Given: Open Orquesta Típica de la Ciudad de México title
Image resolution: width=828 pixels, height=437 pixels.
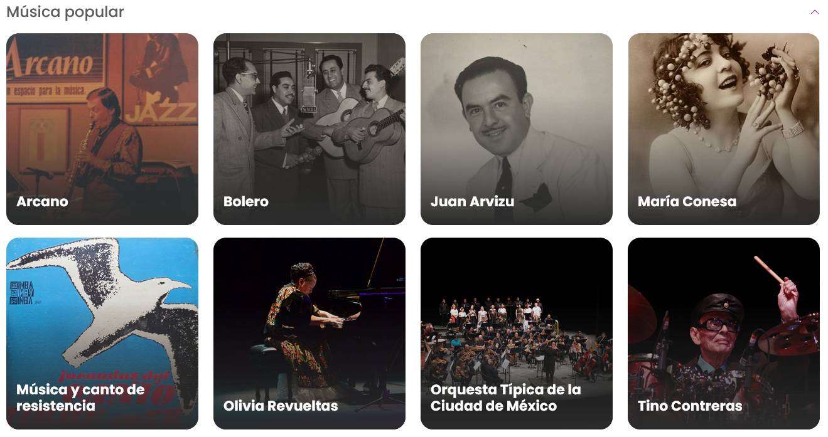Looking at the screenshot, I should coord(506,398).
